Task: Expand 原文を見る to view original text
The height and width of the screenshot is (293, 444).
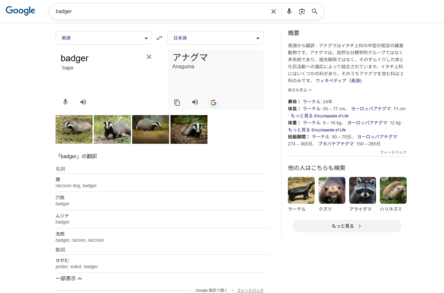Action: pos(299,90)
